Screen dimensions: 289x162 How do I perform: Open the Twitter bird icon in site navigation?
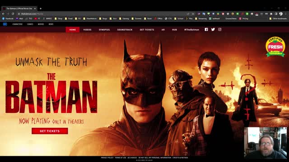point(213,29)
